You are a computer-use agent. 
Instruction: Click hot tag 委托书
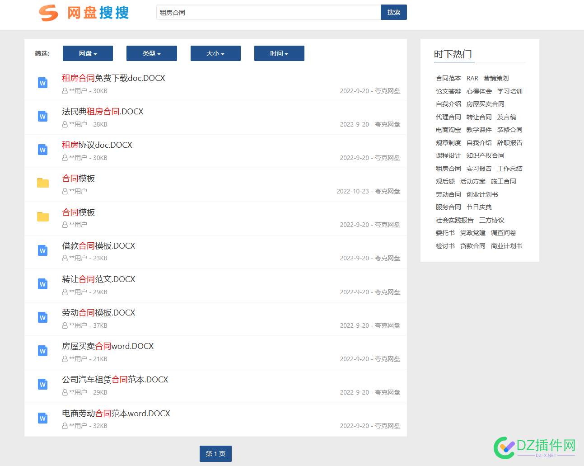pyautogui.click(x=445, y=233)
